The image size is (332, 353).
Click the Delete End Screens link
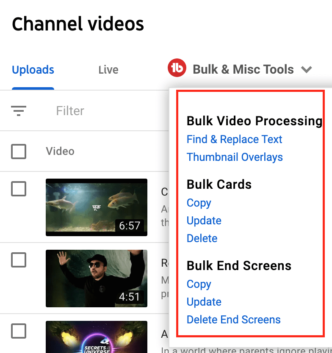[x=234, y=320]
